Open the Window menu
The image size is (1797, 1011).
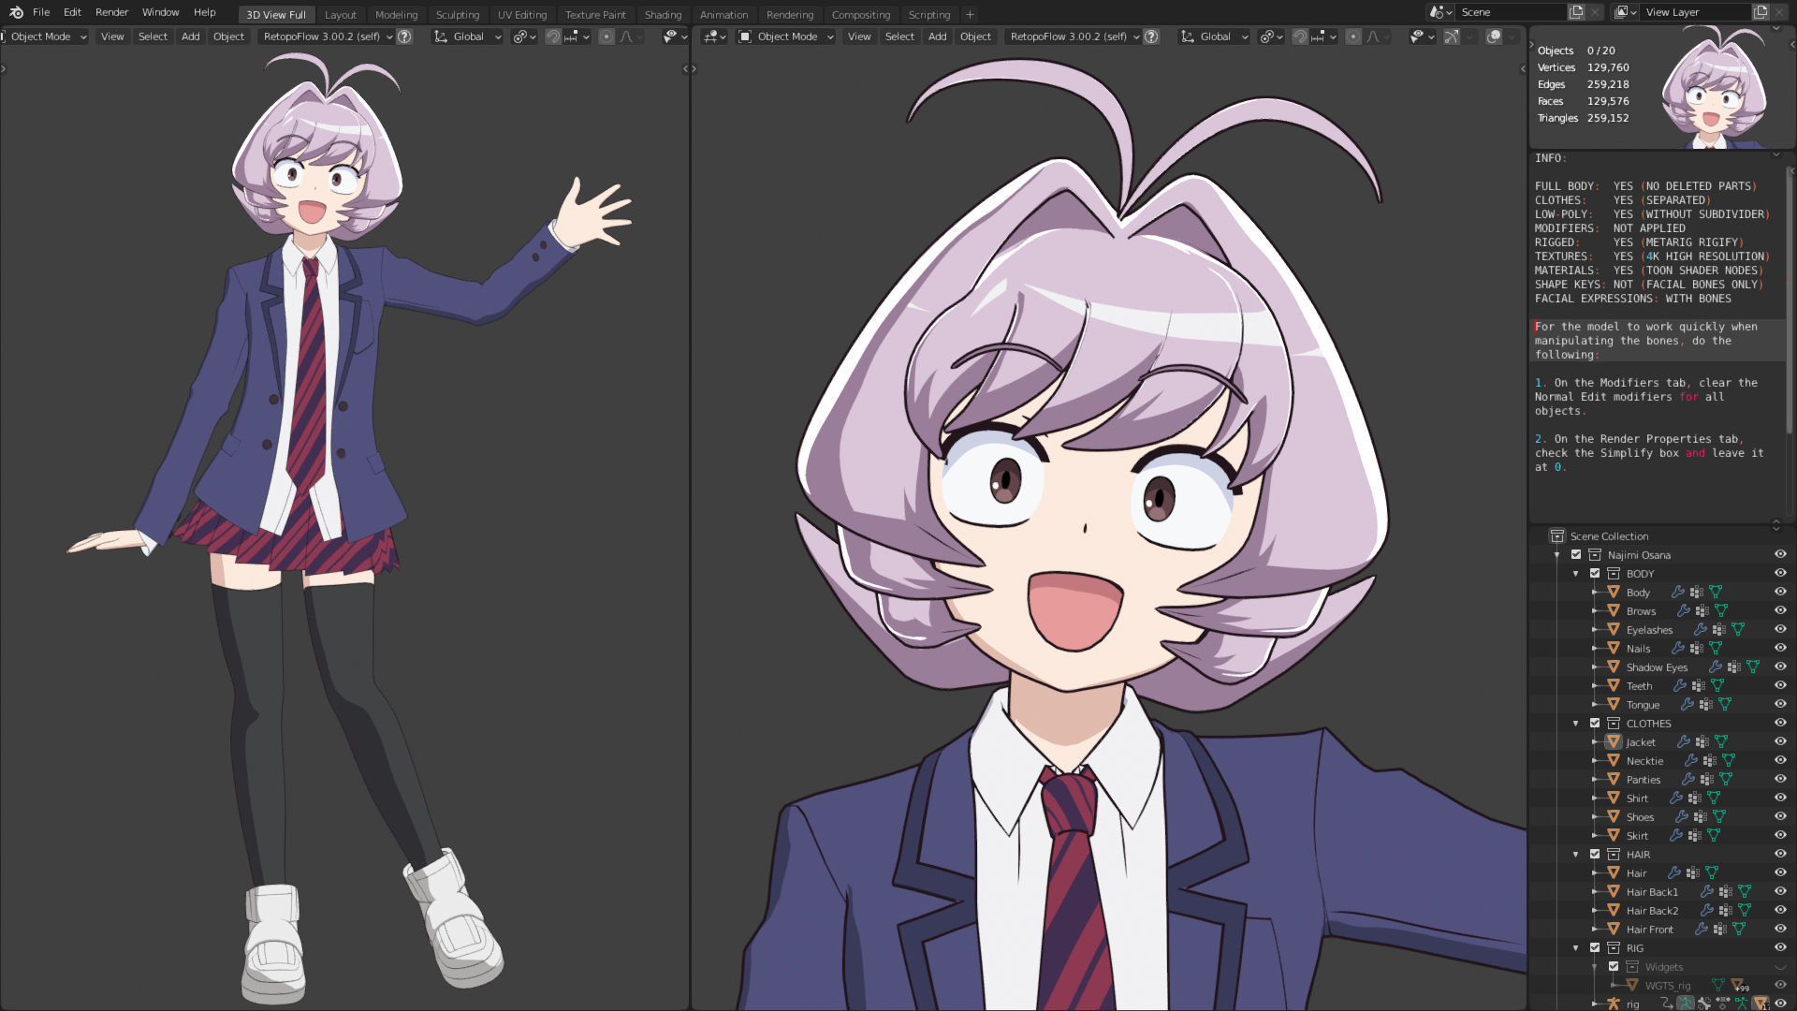160,12
